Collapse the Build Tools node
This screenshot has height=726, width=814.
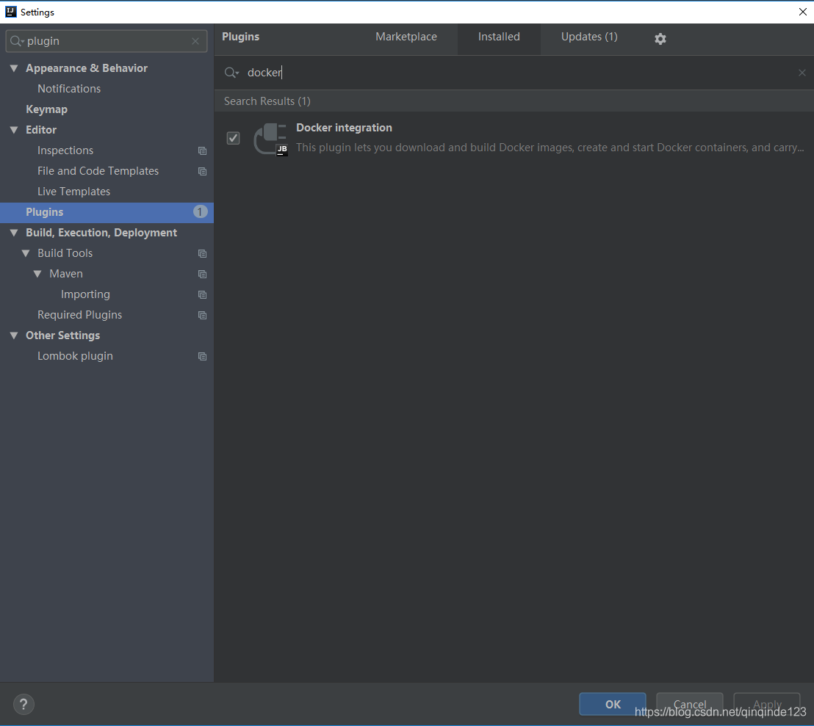pyautogui.click(x=26, y=253)
